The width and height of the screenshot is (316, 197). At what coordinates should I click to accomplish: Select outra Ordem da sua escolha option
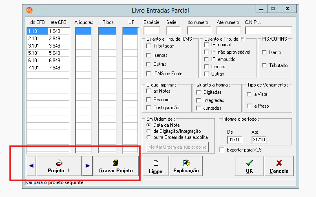tap(149, 137)
